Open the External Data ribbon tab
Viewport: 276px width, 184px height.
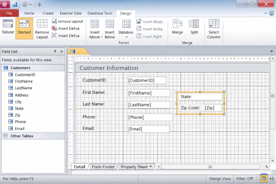pyautogui.click(x=70, y=13)
